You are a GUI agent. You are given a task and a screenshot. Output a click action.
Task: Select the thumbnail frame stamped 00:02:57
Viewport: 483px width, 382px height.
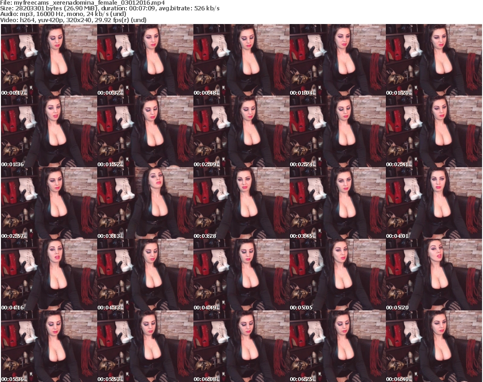[49, 203]
